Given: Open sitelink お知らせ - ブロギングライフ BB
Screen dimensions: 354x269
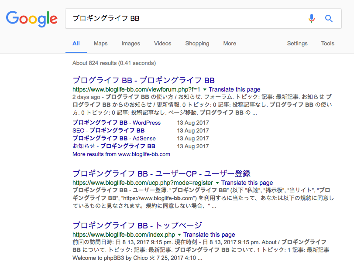Looking at the screenshot, I should point(114,146).
